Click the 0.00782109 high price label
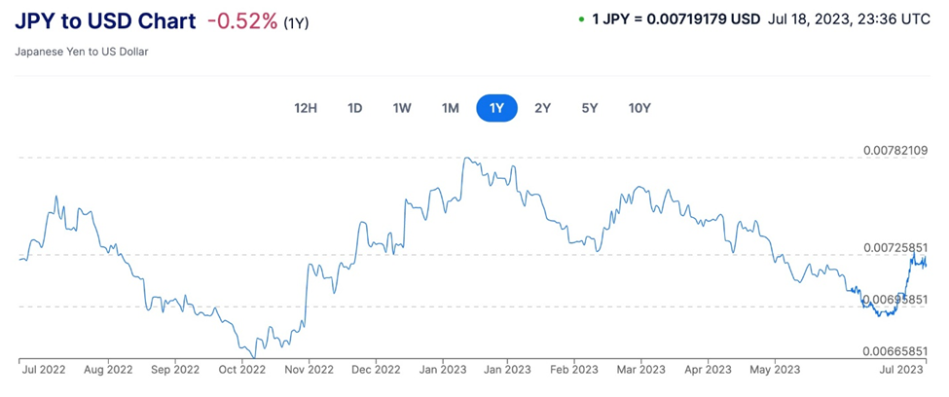The image size is (949, 397). (895, 151)
